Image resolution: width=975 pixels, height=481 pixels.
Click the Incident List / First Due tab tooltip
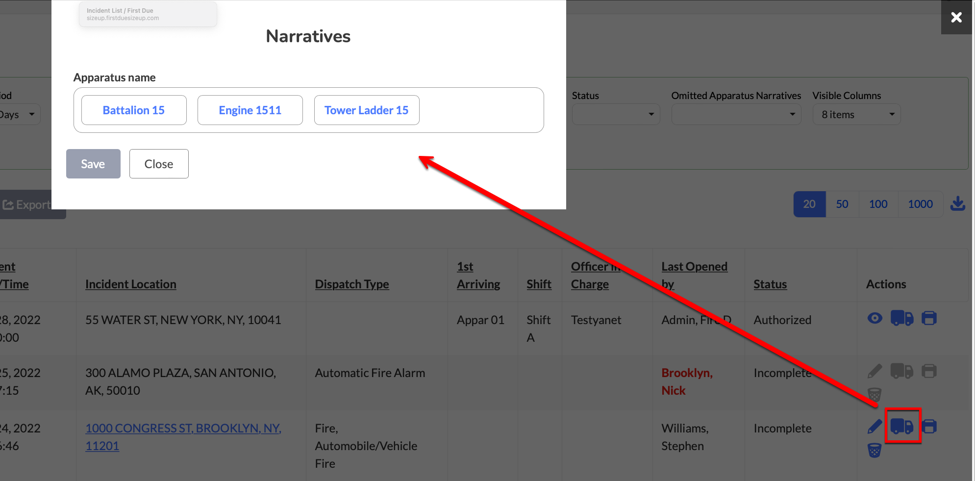(x=148, y=14)
